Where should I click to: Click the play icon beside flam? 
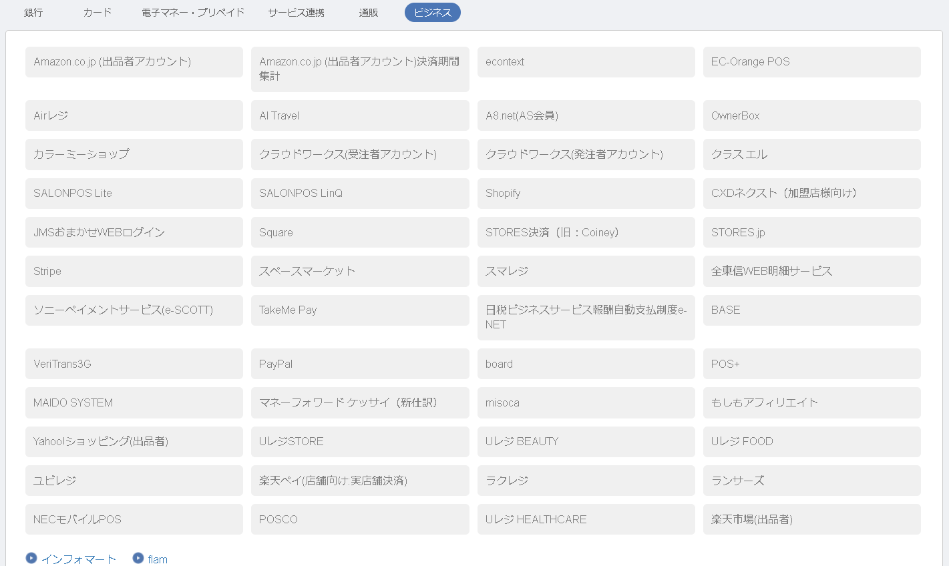point(138,558)
